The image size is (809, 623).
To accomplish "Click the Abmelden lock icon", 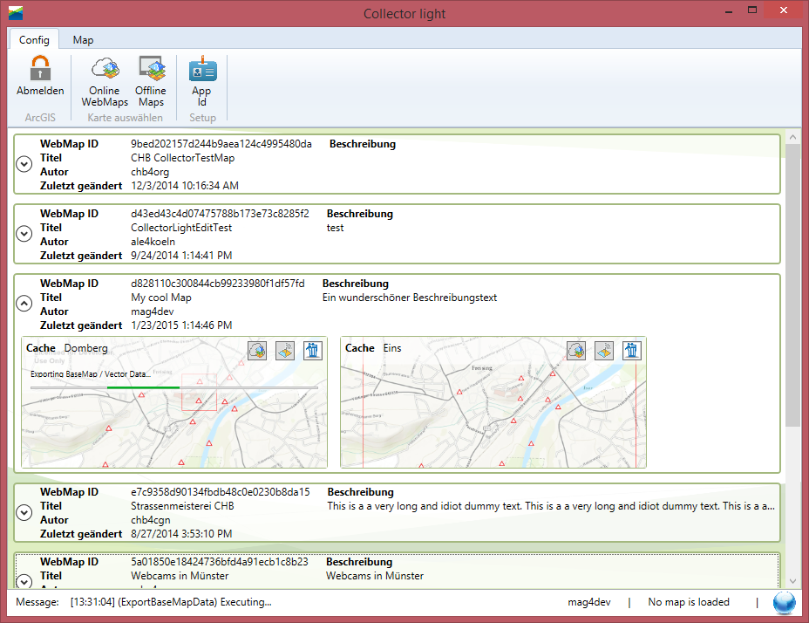I will [x=40, y=69].
